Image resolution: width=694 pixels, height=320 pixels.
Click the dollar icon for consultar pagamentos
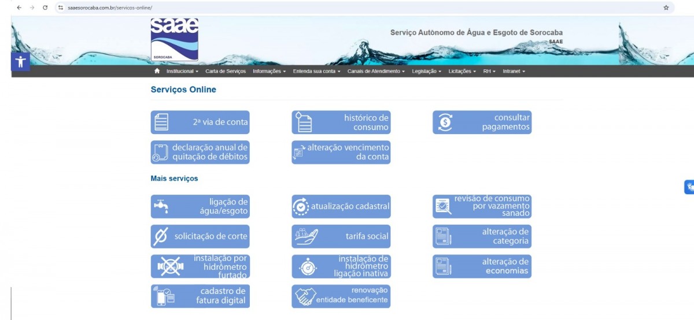coord(445,122)
